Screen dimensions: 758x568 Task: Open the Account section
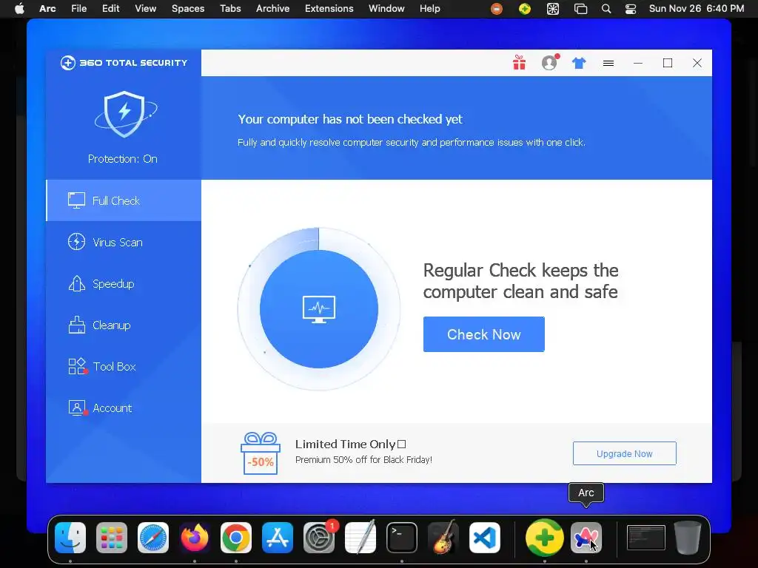point(124,408)
